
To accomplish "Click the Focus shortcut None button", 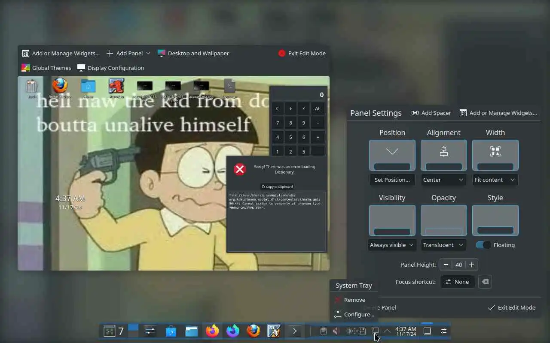I will (457, 282).
